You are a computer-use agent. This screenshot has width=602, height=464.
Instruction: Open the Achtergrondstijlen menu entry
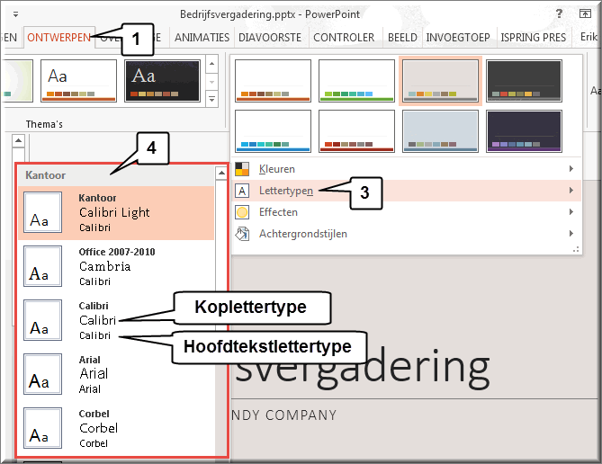407,234
